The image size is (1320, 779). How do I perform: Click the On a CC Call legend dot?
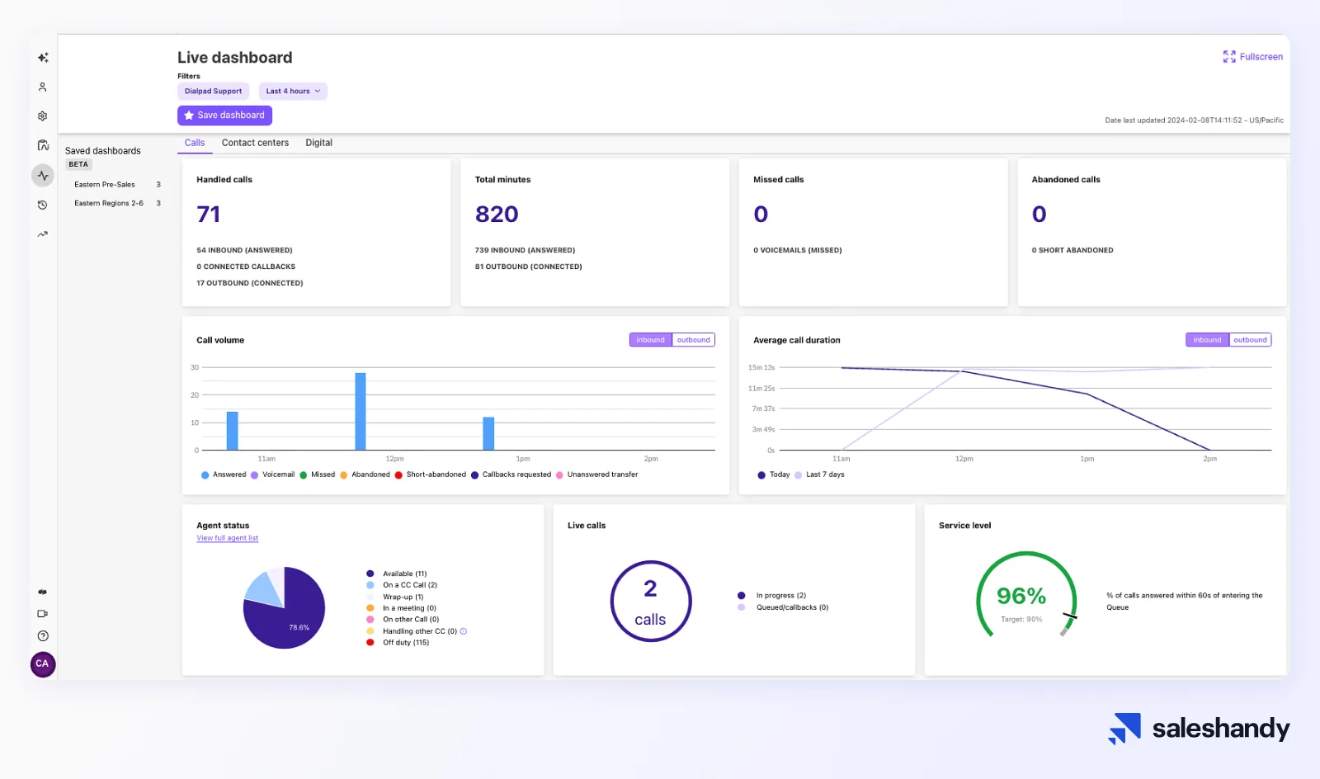pos(370,585)
